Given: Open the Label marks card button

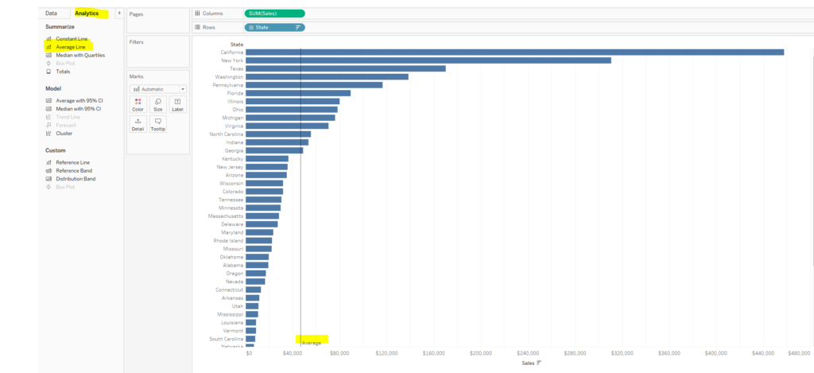Looking at the screenshot, I should click(x=177, y=104).
